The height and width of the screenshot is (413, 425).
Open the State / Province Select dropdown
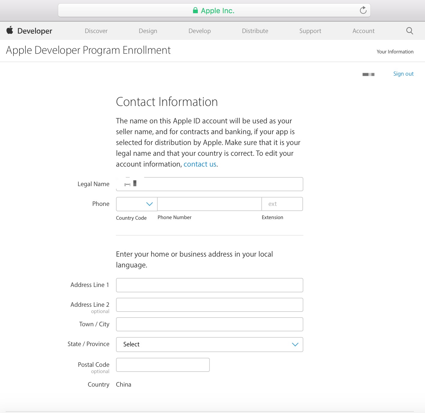click(210, 345)
